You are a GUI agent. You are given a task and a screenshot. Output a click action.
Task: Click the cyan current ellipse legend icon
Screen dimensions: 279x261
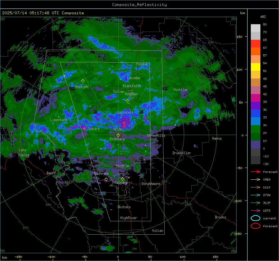pyautogui.click(x=255, y=218)
